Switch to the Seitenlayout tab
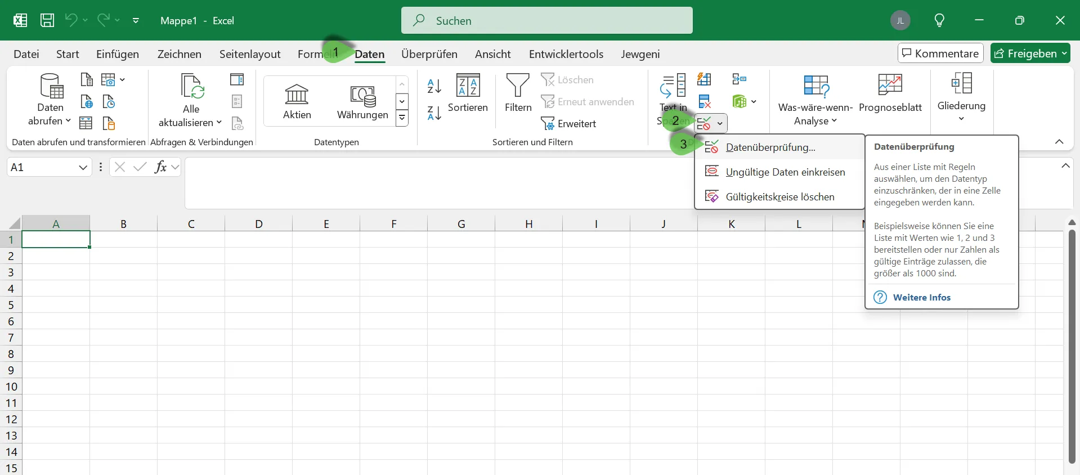The height and width of the screenshot is (475, 1080). pos(250,54)
